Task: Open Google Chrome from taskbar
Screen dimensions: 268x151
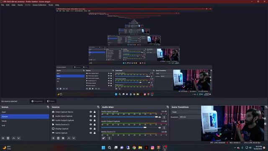Action: click(x=134, y=148)
